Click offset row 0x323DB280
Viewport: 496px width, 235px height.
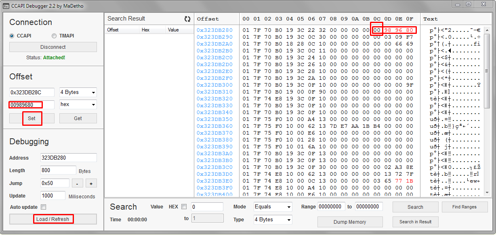[214, 30]
